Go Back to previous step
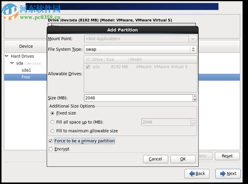248x184 pixels. coord(197,173)
